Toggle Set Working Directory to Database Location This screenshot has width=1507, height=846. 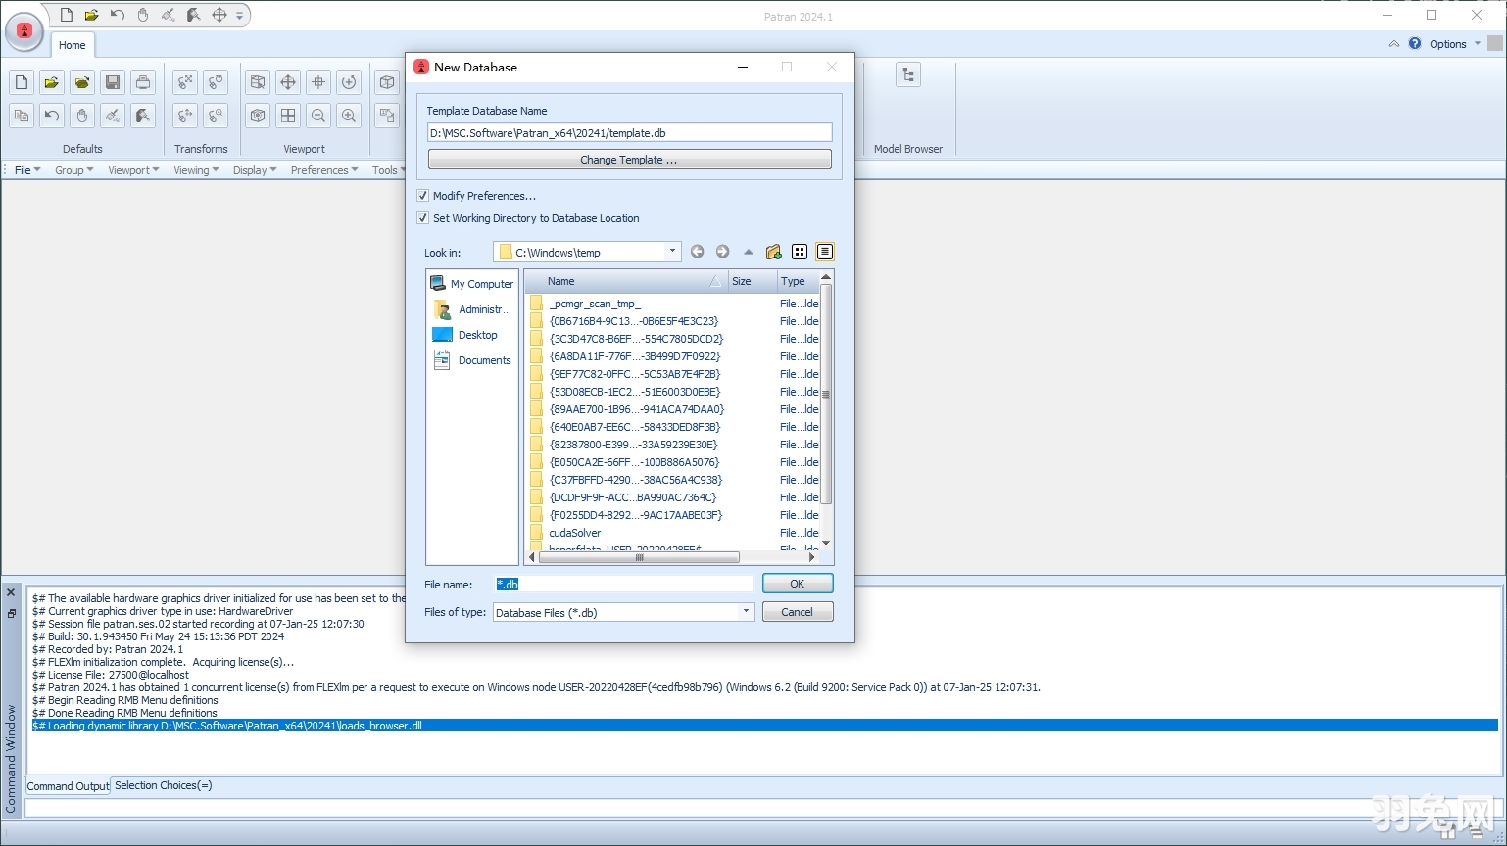coord(423,218)
